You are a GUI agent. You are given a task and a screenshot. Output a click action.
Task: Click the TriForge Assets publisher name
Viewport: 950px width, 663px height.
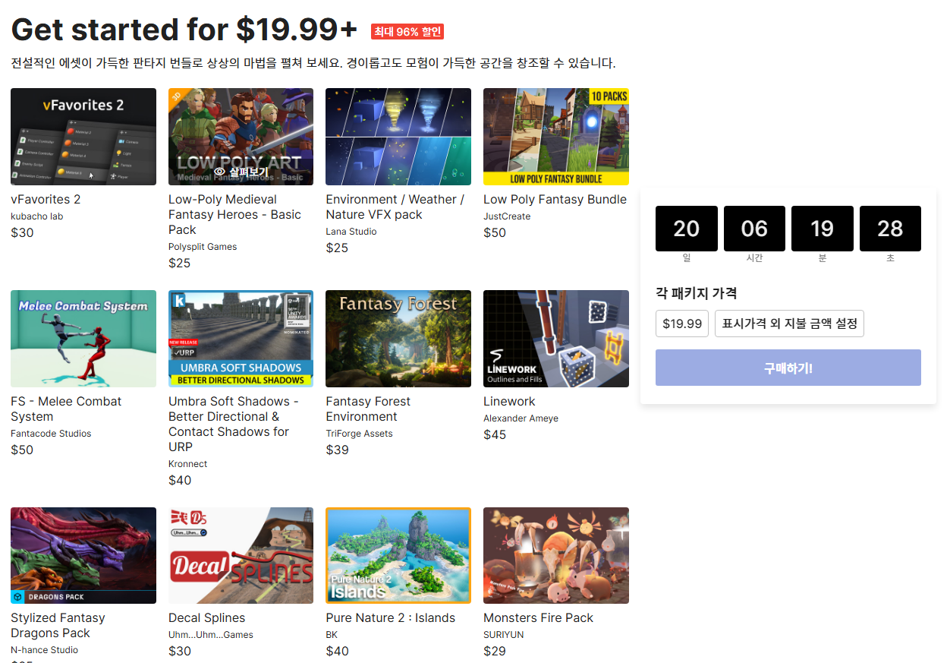(359, 434)
